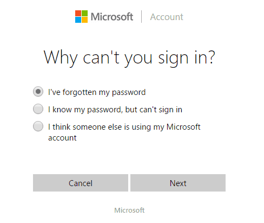
Task: Click the vertical divider beside Account
Action: (x=142, y=17)
